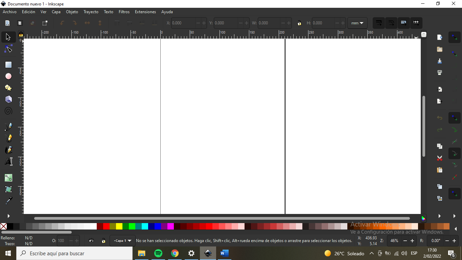Image resolution: width=462 pixels, height=260 pixels.
Task: Select the Text tool
Action: (8, 161)
